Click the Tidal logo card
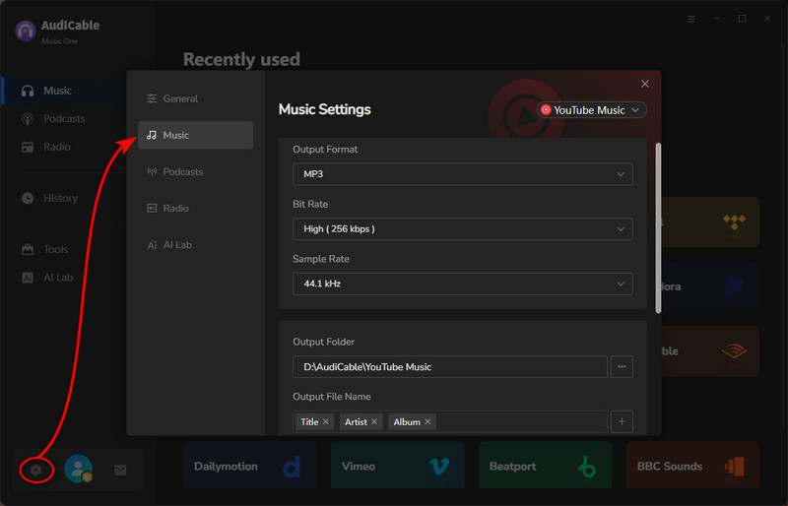 pos(710,222)
